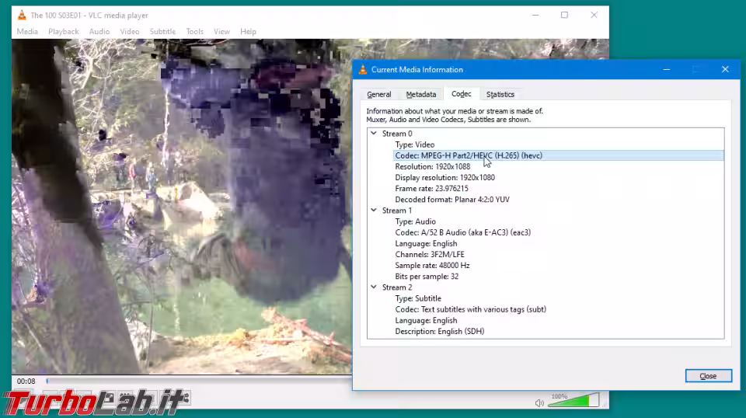Select the 'Display resolution: 1920x1080' row

444,177
